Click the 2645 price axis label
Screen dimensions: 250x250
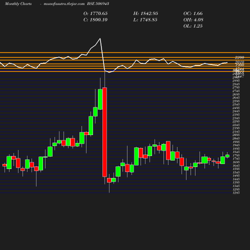click(236, 97)
